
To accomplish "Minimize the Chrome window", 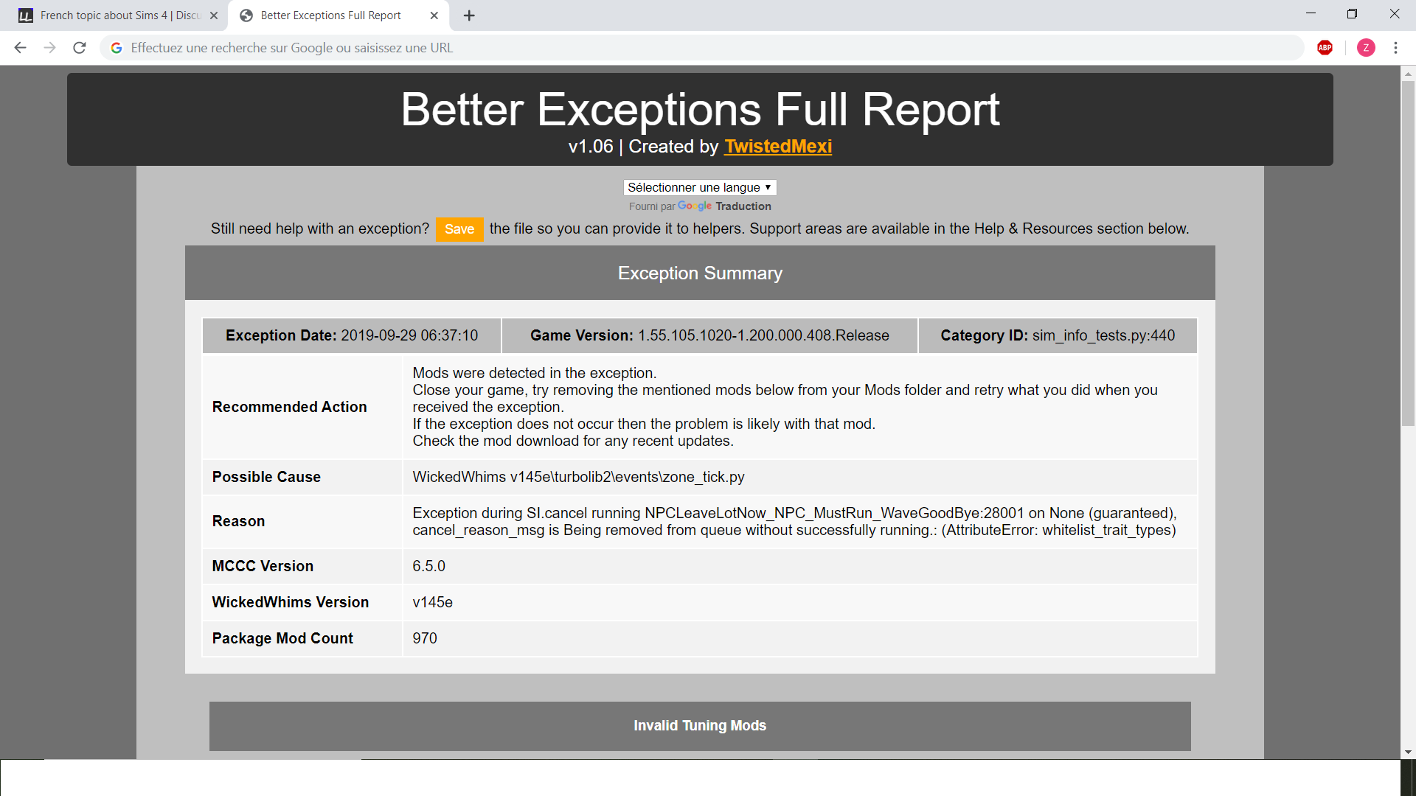I will click(x=1311, y=14).
